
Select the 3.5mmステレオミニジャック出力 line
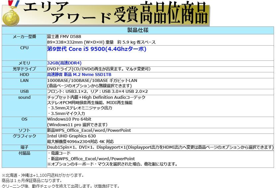(80, 108)
